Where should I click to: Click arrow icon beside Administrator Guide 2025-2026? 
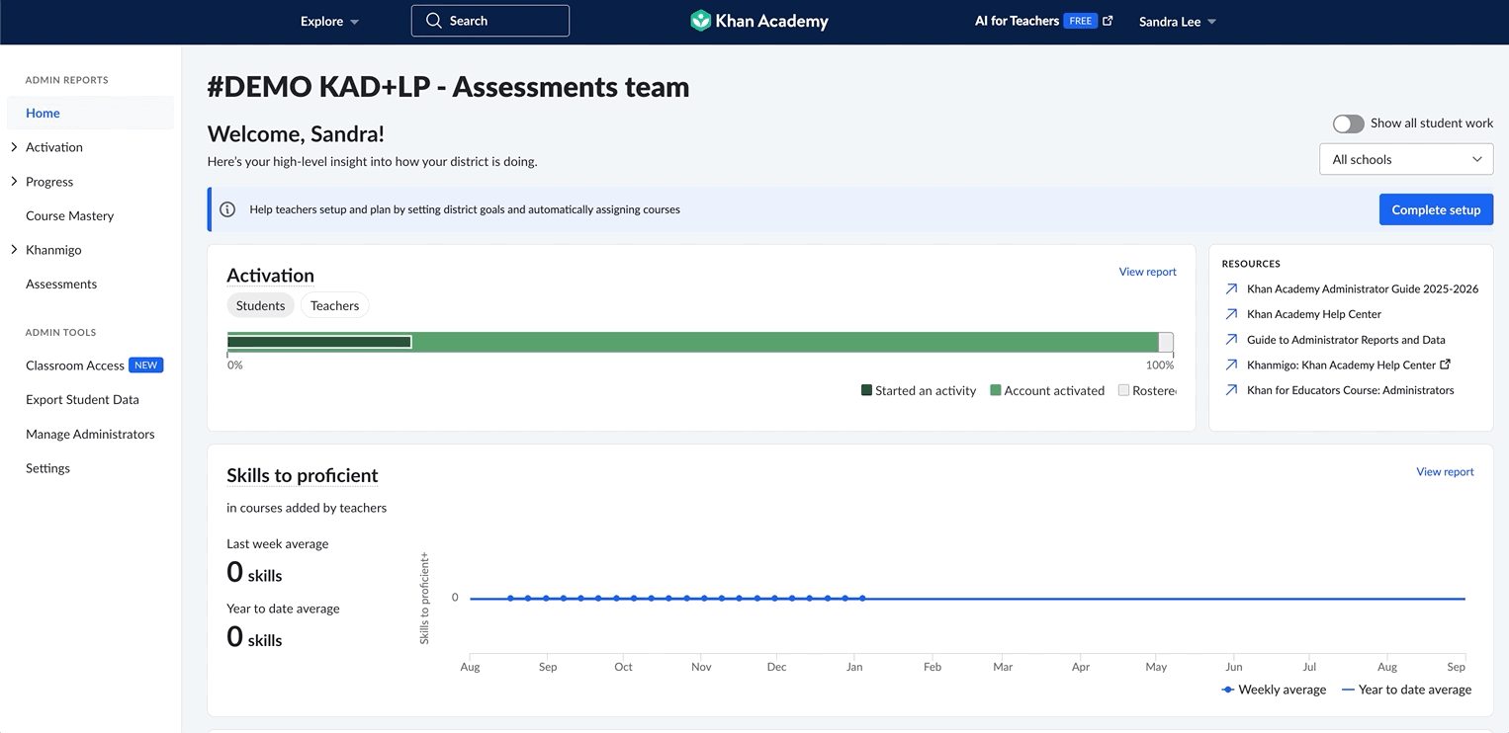[1231, 289]
